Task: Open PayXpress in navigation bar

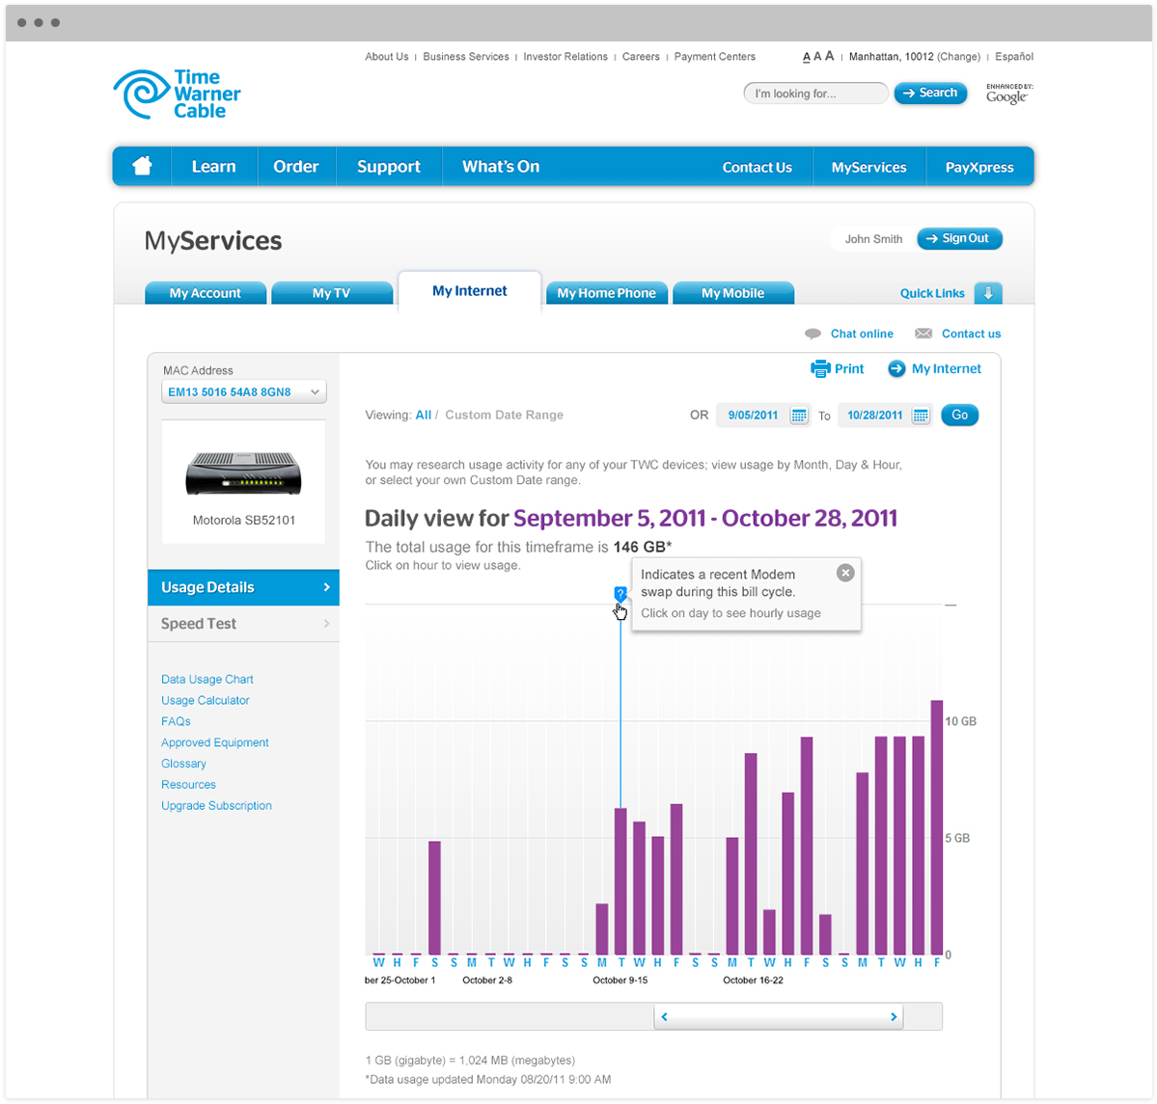Action: pos(979,167)
